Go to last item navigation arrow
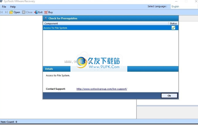Image resolution: width=198 pixels, height=125 pixels. pyautogui.click(x=6, y=12)
